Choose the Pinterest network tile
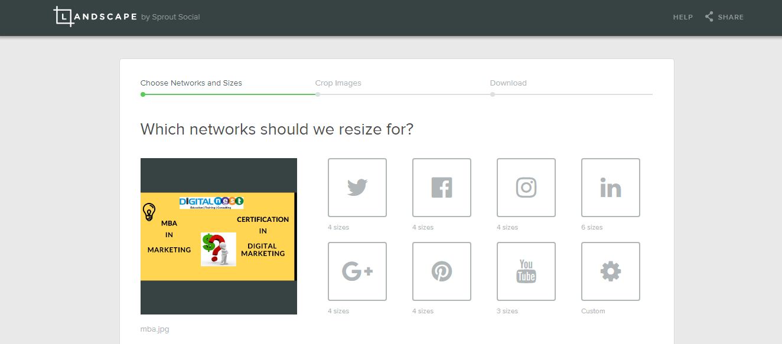 tap(442, 271)
